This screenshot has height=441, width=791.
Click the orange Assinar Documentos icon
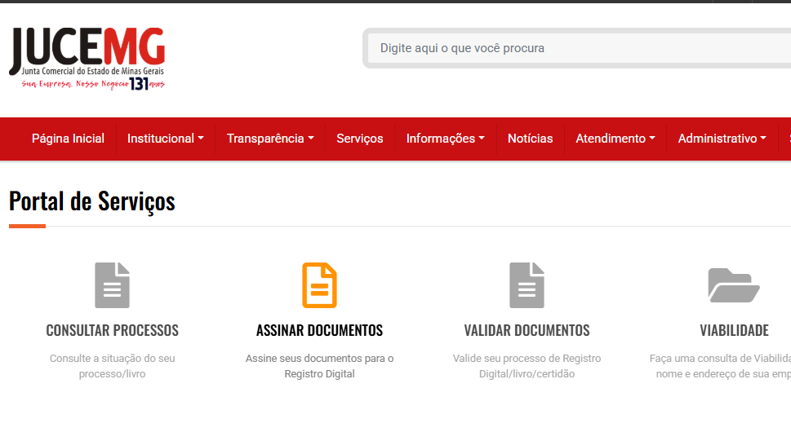coord(319,284)
